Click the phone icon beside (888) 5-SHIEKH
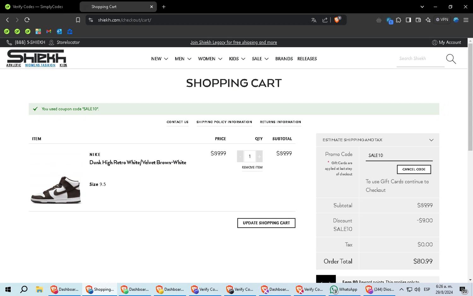The image size is (473, 296). point(9,42)
